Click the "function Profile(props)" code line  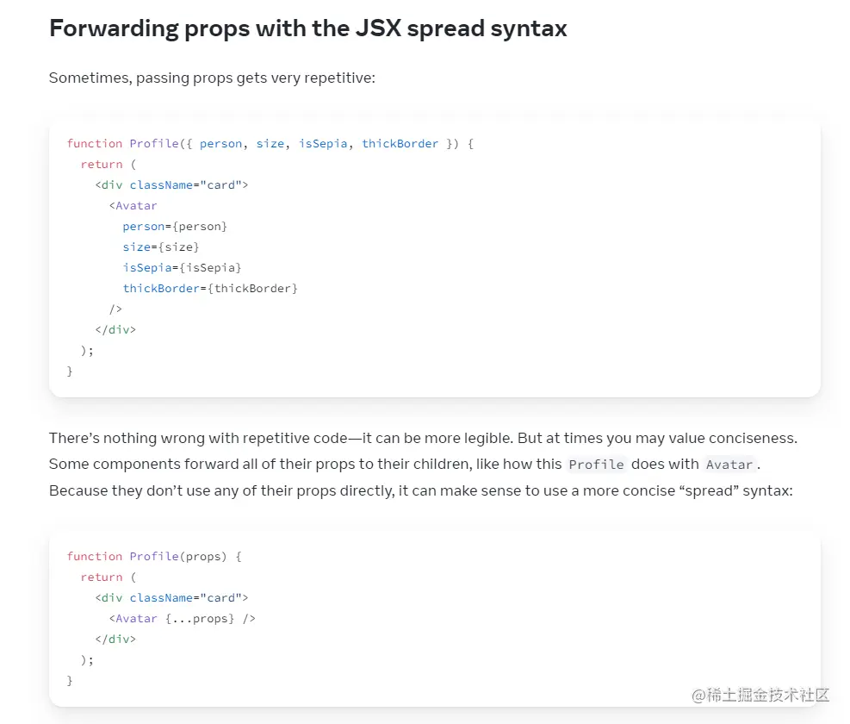tap(154, 557)
